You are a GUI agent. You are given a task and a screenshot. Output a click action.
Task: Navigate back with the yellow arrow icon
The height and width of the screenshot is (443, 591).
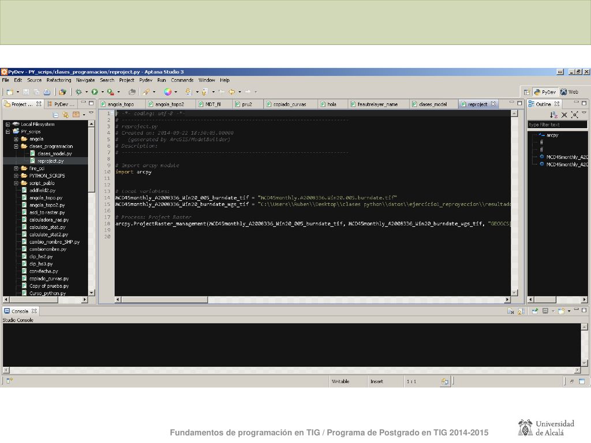pos(232,92)
